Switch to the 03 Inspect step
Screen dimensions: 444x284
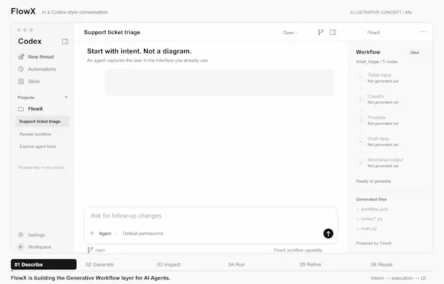click(169, 265)
